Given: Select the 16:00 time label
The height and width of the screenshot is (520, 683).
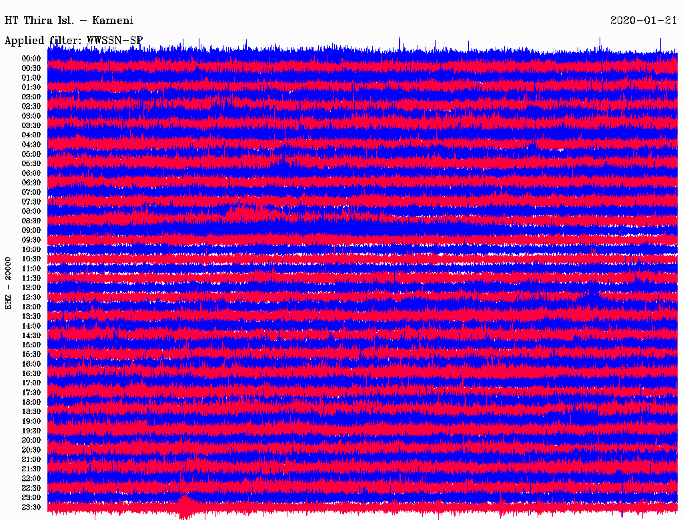Looking at the screenshot, I should click(31, 363).
